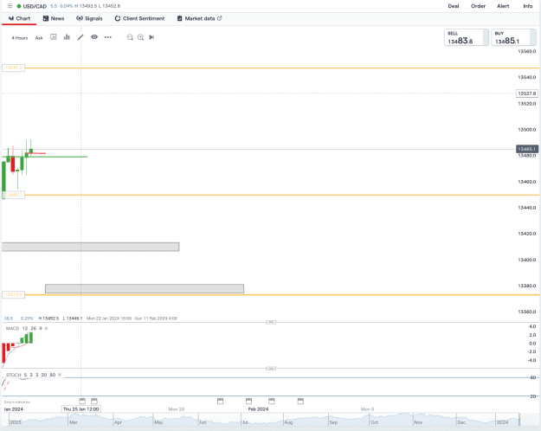Select the line drawing tool
541x431 pixels.
[x=81, y=37]
